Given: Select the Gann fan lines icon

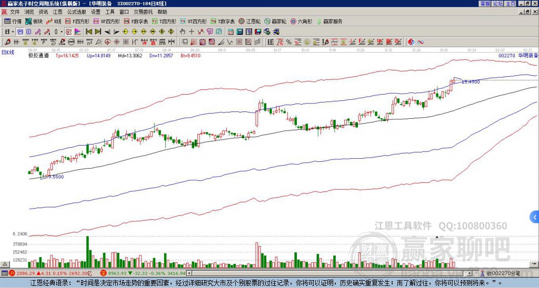Looking at the screenshot, I should coord(194,42).
